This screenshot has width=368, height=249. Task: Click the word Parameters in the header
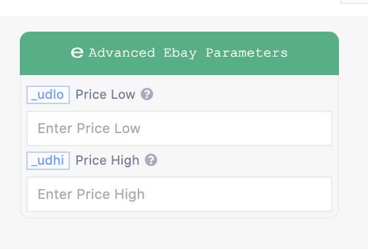[247, 53]
